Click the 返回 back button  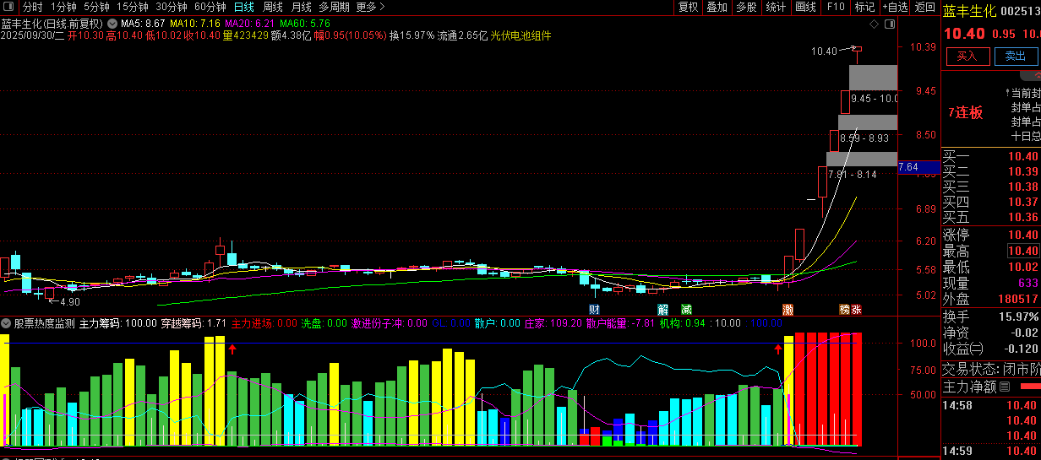(x=924, y=7)
